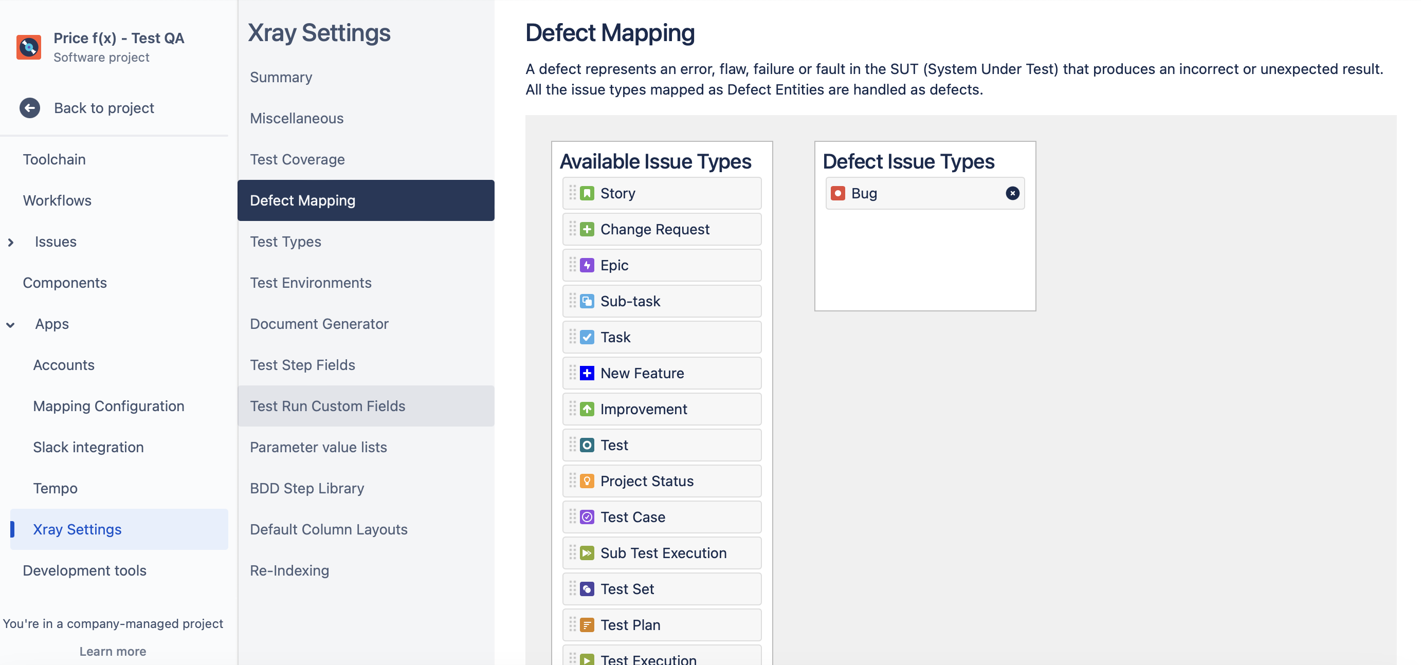Open the Test Types settings tab
The image size is (1421, 665).
[x=285, y=242]
